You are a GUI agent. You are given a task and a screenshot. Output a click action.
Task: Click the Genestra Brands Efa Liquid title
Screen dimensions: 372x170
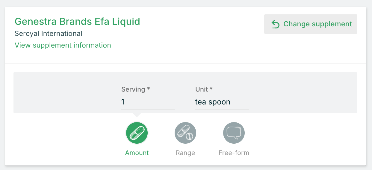77,22
